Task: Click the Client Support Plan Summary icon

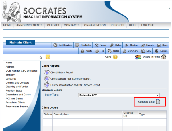Action: 47,79
